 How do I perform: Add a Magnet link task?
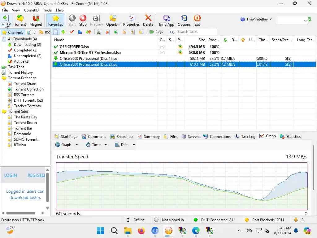coord(36,20)
